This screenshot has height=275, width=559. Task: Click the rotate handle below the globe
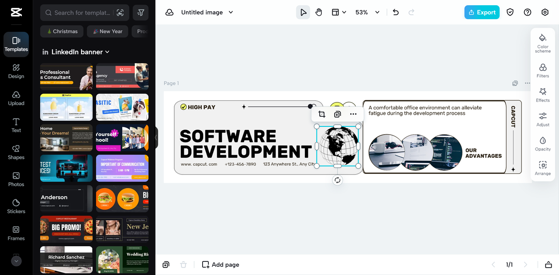337,180
